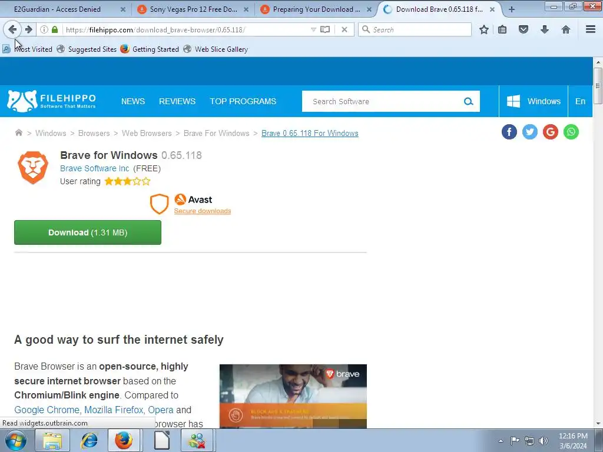Viewport: 603px width, 452px height.
Task: Switch to Sony Vegas Pro 12 tab
Action: [193, 9]
